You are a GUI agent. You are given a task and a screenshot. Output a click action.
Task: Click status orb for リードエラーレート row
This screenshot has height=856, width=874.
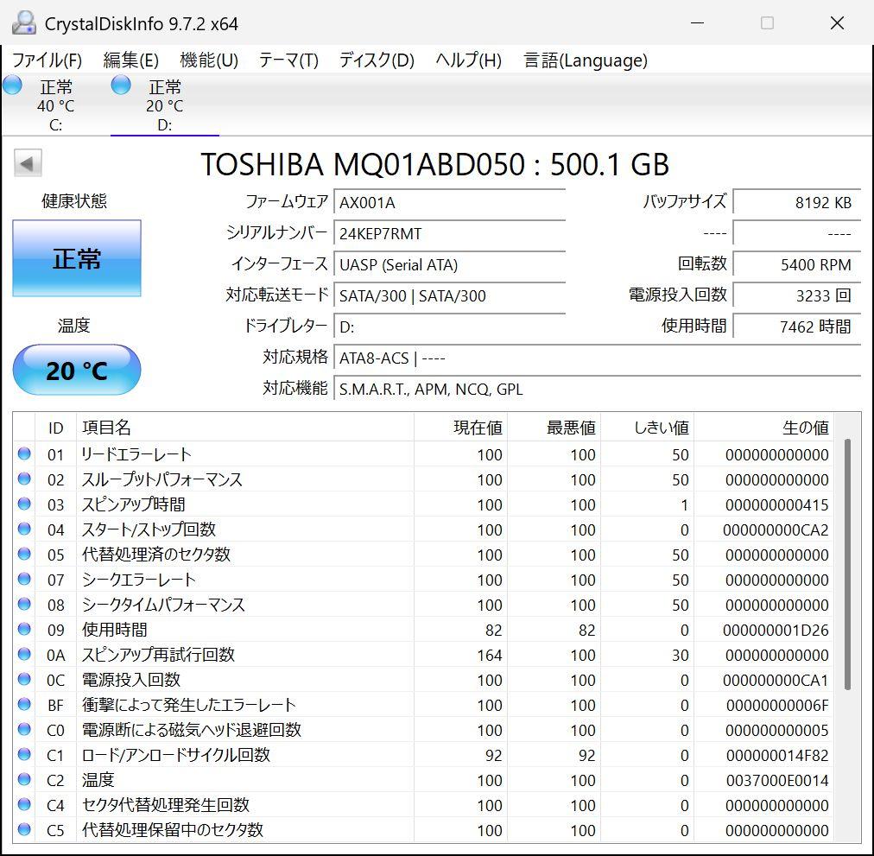click(x=24, y=454)
